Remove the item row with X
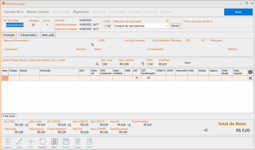 click(x=250, y=78)
